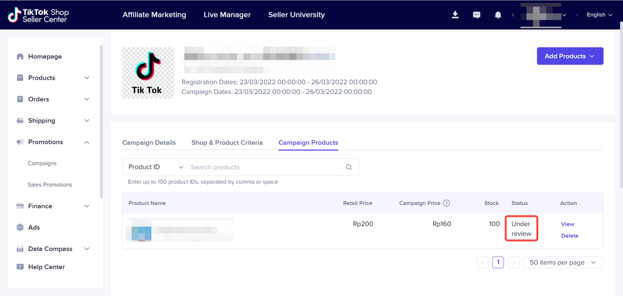The image size is (623, 296).
Task: Click the TikTok Shop Seller Center logo
Action: pos(38,15)
